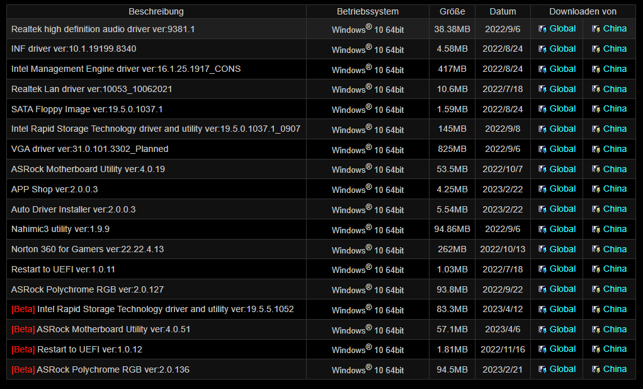Click the Datum column header
The image size is (643, 389).
point(503,11)
